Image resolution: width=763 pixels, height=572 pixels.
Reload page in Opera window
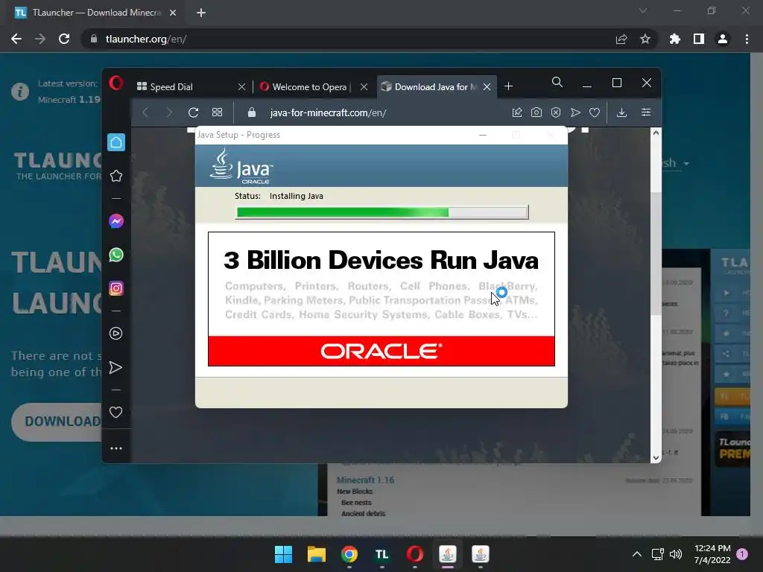pos(193,112)
